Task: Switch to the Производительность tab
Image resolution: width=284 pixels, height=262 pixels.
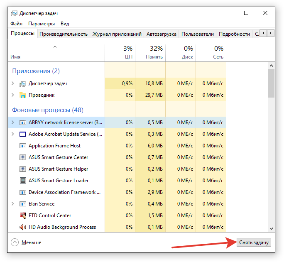Action: pos(64,34)
